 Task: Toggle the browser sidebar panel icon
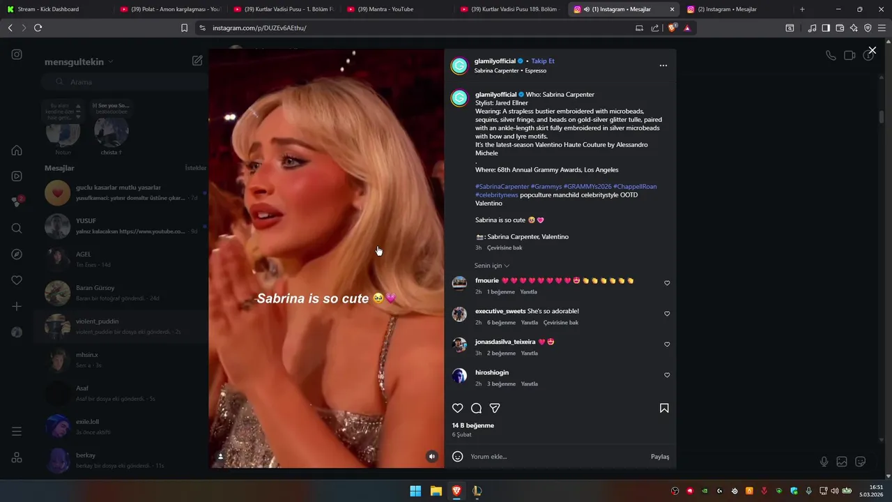[826, 28]
